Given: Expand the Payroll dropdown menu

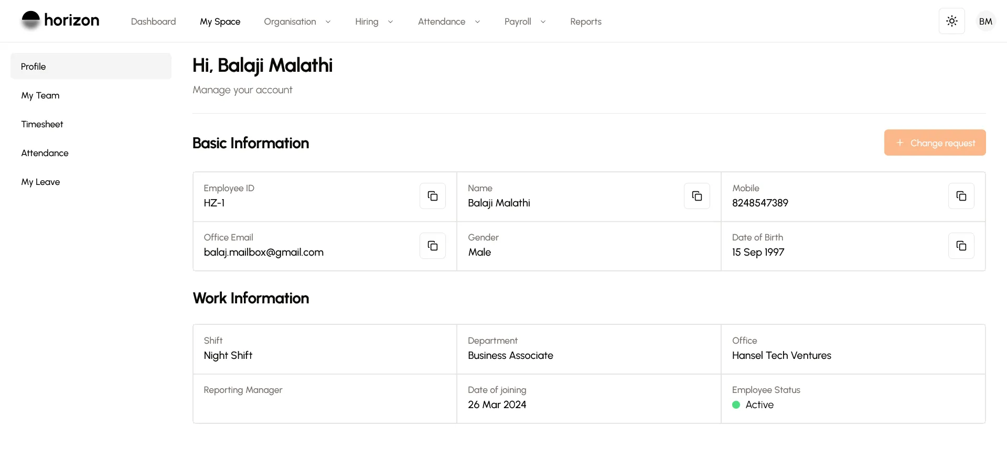Looking at the screenshot, I should click(x=525, y=21).
